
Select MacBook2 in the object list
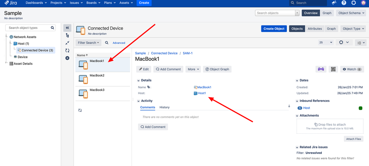(x=103, y=79)
